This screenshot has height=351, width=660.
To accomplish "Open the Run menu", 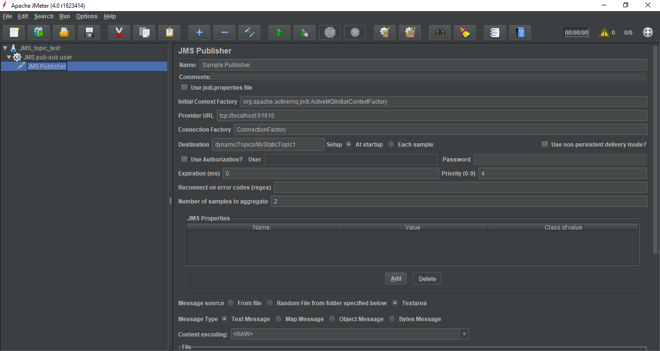I will pos(65,16).
